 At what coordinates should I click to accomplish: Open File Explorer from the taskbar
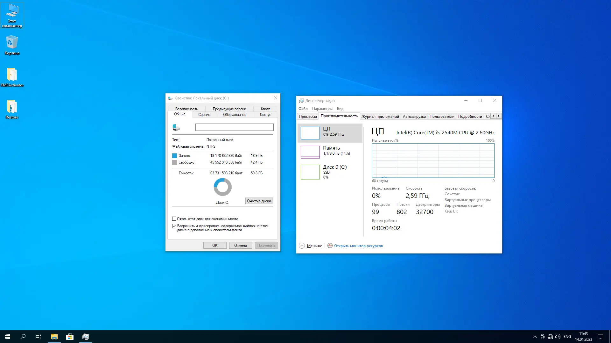click(54, 337)
